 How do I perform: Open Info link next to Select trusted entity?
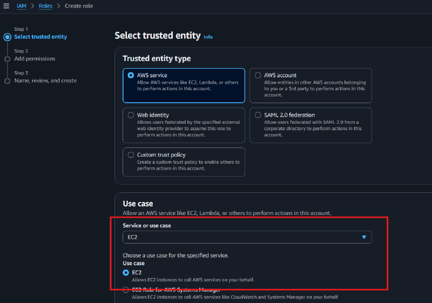pos(208,37)
